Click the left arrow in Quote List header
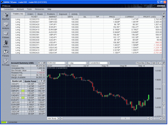The height and width of the screenshot is (125, 168). [x=39, y=81]
